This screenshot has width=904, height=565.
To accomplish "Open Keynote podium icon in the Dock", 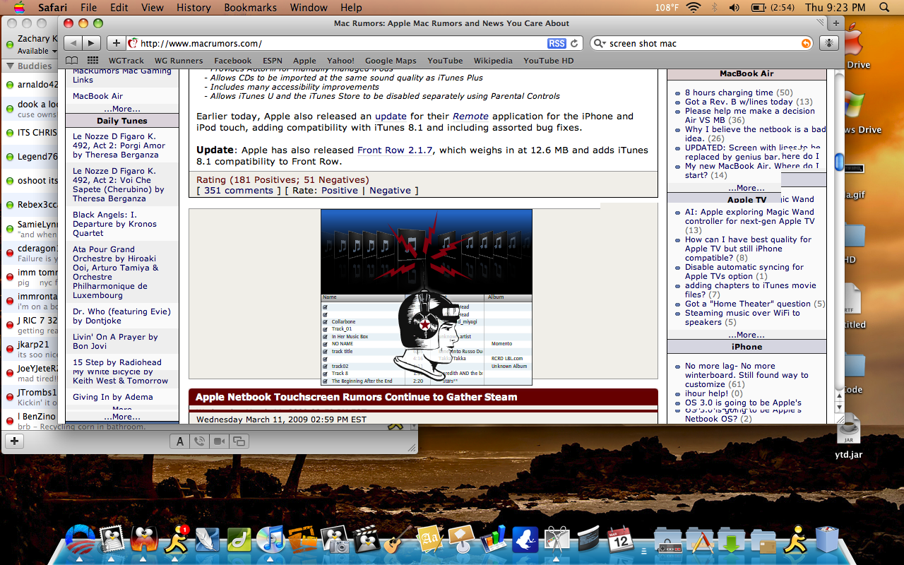I will 461,540.
